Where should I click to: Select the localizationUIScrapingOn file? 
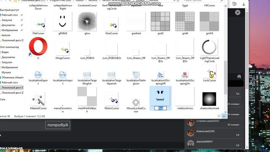tap(185, 74)
